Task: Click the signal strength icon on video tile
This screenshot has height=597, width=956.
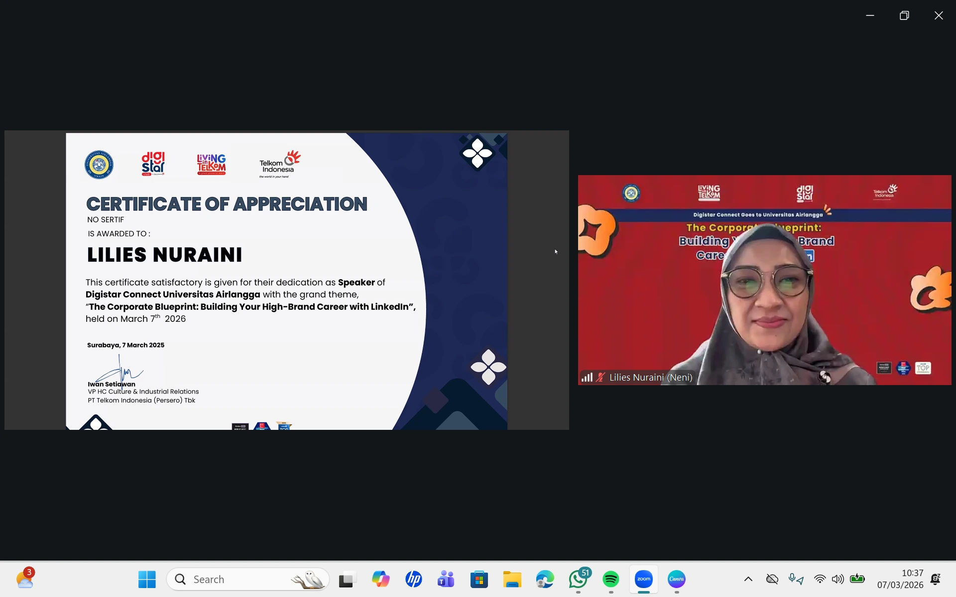Action: [587, 378]
